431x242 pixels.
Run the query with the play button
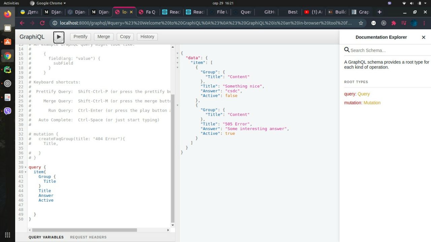coord(59,37)
